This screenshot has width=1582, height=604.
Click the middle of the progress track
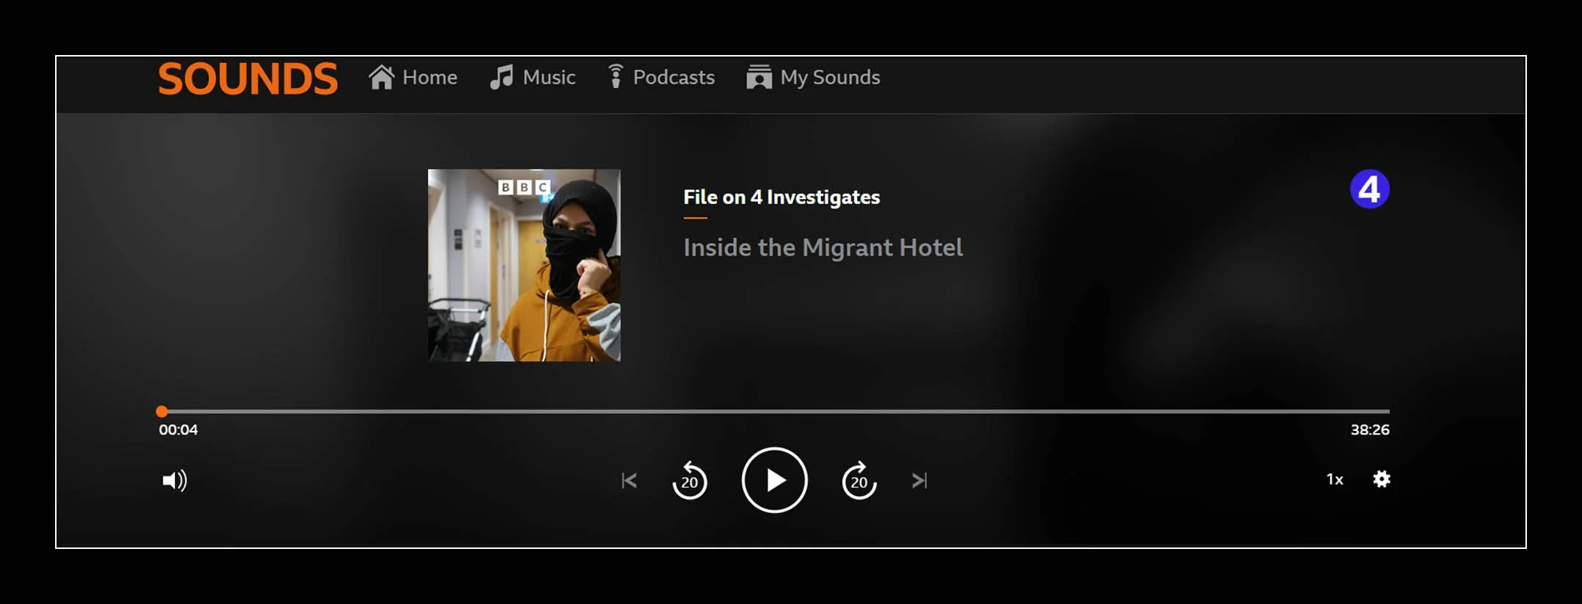click(x=775, y=412)
